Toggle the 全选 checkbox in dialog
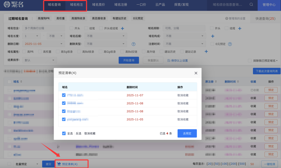 64,133
